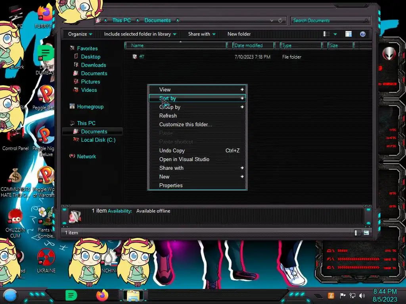Screen dimensions: 406x304
Task: Click change view icon in toolbar
Action: 327,34
